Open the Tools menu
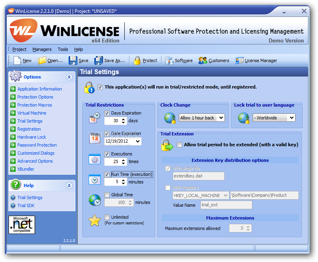 pyautogui.click(x=63, y=49)
